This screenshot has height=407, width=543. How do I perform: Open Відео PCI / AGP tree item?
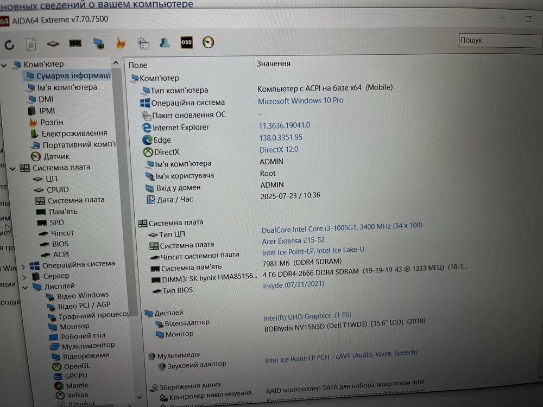coord(79,306)
